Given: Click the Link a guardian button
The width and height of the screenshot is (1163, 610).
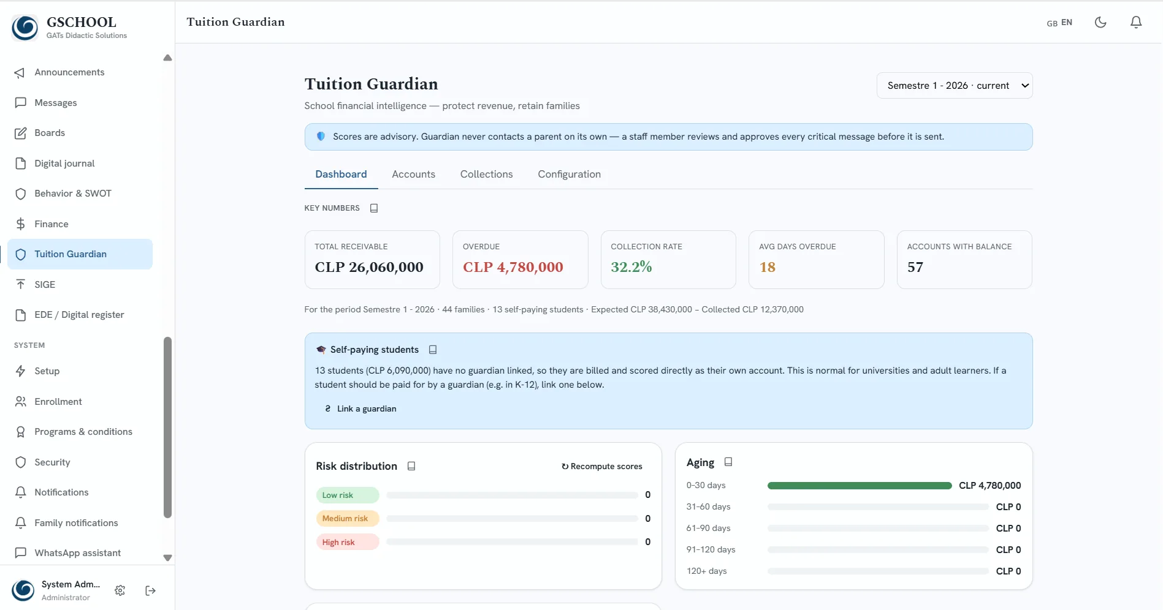Looking at the screenshot, I should (360, 409).
